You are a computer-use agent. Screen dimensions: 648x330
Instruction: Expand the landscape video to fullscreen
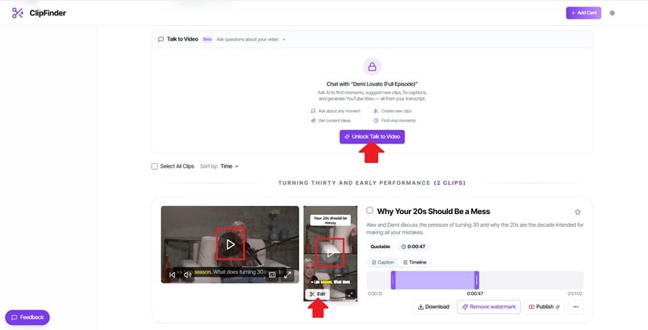pos(288,275)
